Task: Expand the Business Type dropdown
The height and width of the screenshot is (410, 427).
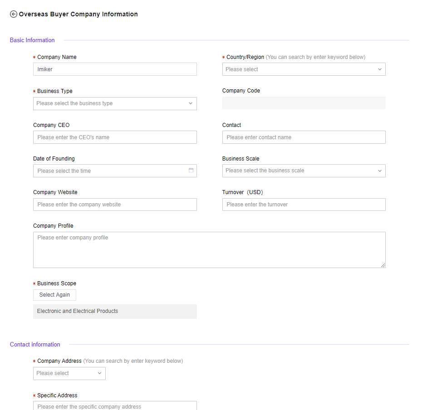Action: pyautogui.click(x=109, y=103)
